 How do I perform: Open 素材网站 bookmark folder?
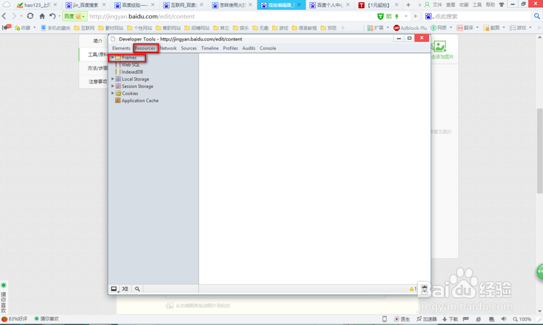coord(110,28)
